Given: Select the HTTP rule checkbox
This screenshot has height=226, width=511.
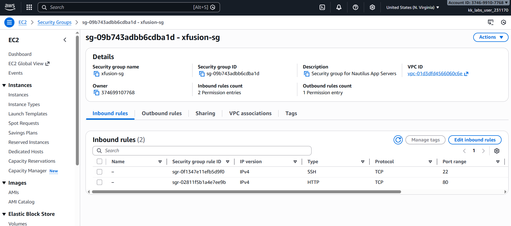Looking at the screenshot, I should point(99,182).
